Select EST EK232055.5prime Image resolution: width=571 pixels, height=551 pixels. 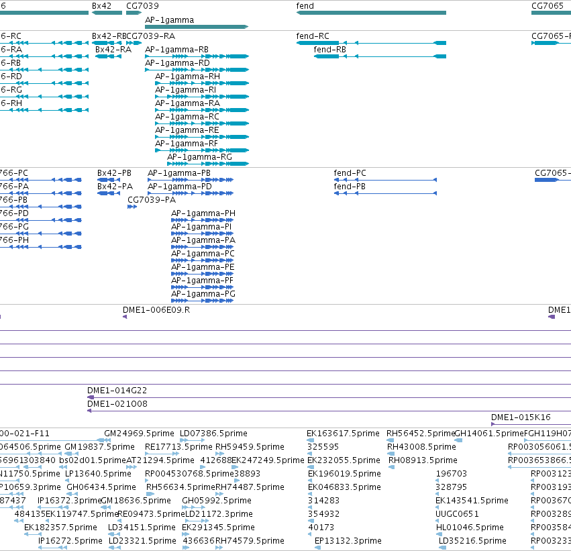(344, 460)
